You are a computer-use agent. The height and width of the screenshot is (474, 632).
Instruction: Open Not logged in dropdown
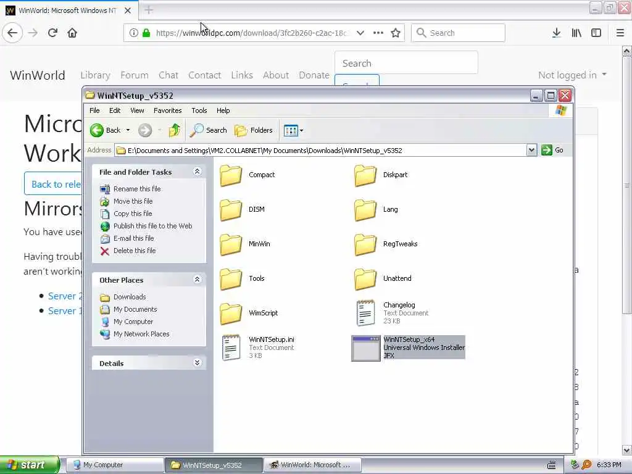(x=572, y=75)
